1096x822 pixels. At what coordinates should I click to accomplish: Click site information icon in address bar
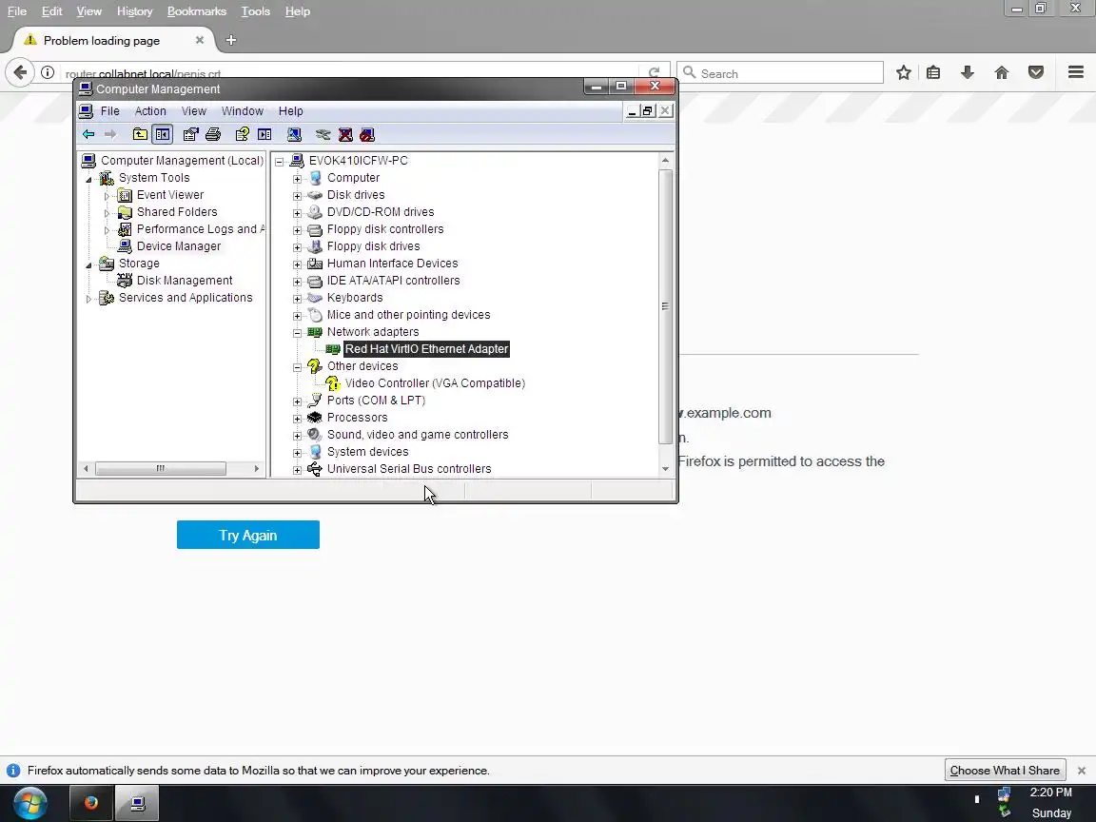tap(48, 72)
